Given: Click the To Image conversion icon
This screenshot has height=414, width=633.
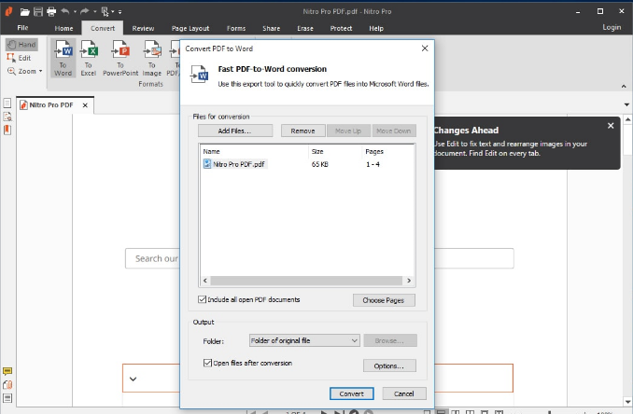Looking at the screenshot, I should (x=152, y=58).
